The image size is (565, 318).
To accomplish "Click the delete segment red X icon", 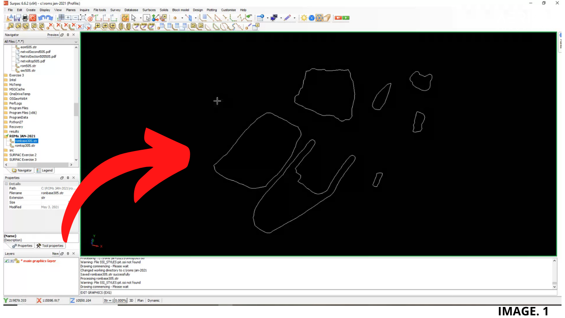I will 58,26.
